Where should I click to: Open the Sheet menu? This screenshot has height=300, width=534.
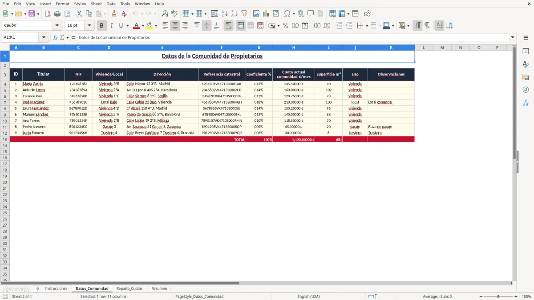tap(96, 4)
